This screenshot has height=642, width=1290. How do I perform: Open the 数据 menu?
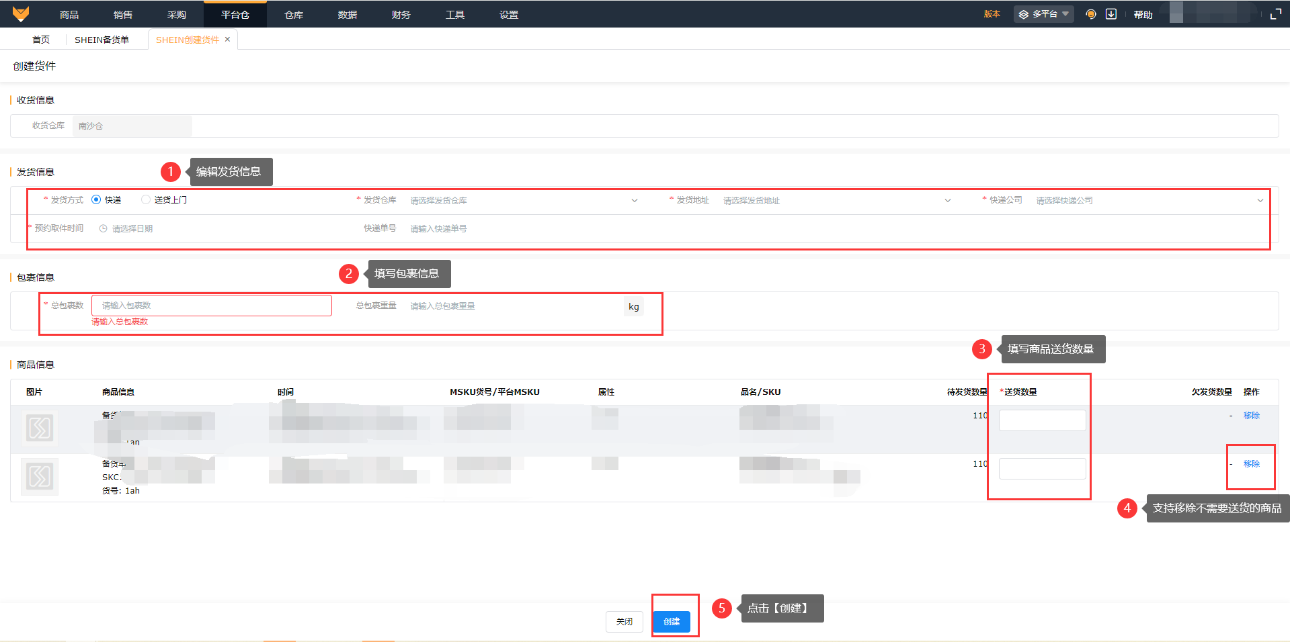click(348, 15)
